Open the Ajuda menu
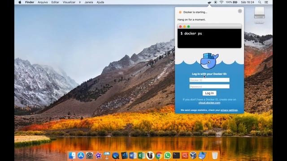 (x=100, y=2)
